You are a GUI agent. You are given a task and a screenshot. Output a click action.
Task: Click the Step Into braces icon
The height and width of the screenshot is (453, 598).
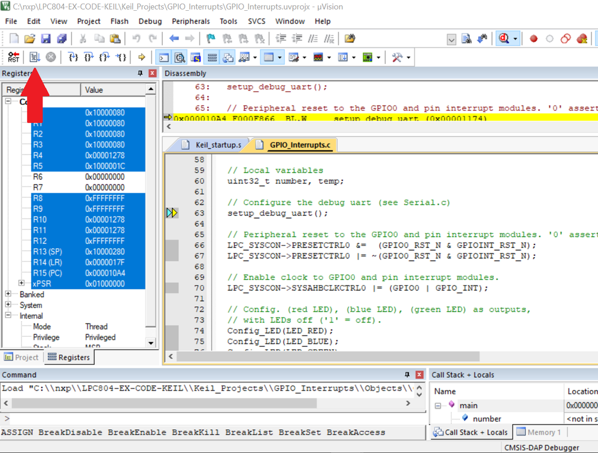click(x=73, y=58)
